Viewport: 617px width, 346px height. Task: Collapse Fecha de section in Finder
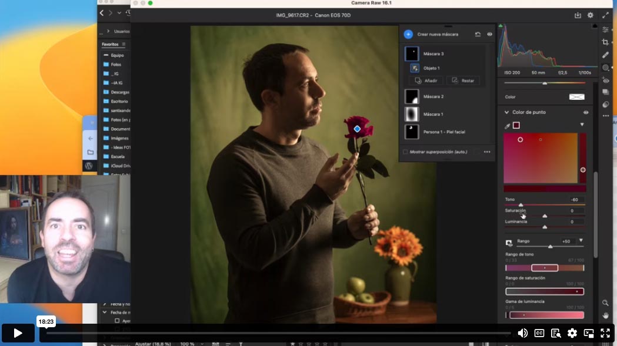105,312
